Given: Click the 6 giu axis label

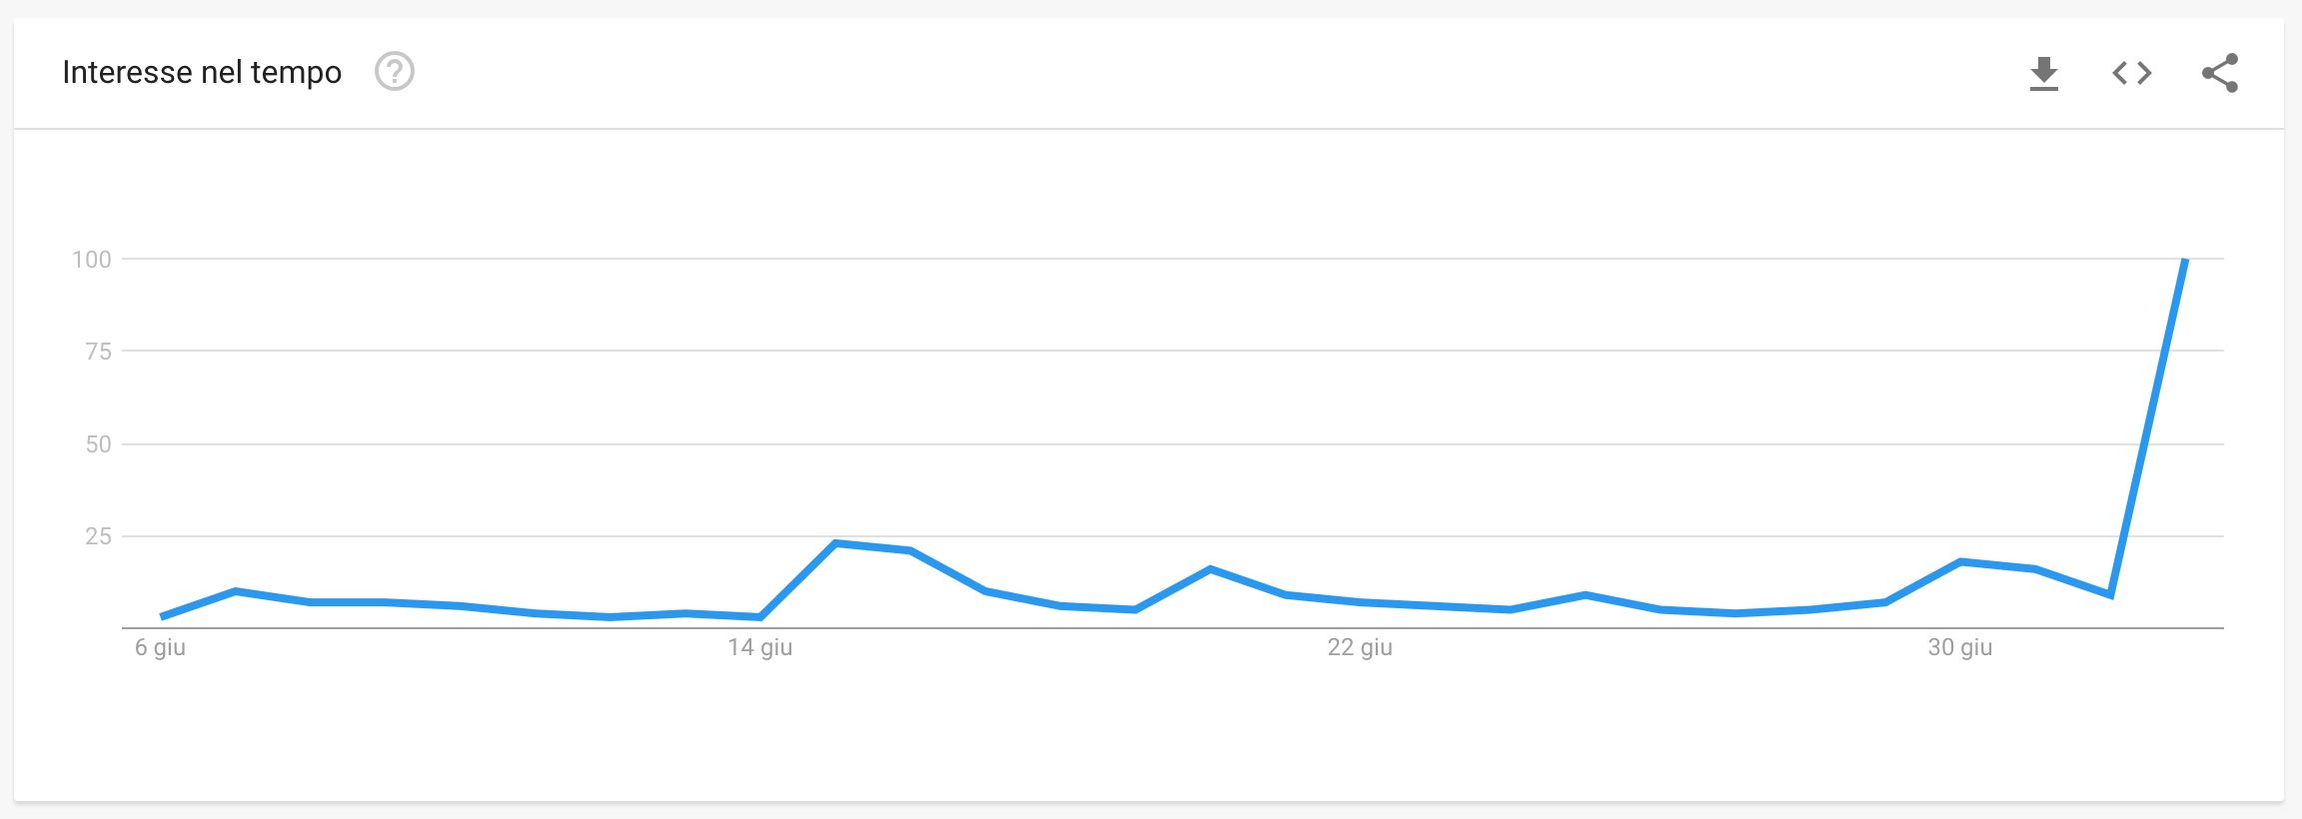Looking at the screenshot, I should tap(161, 647).
